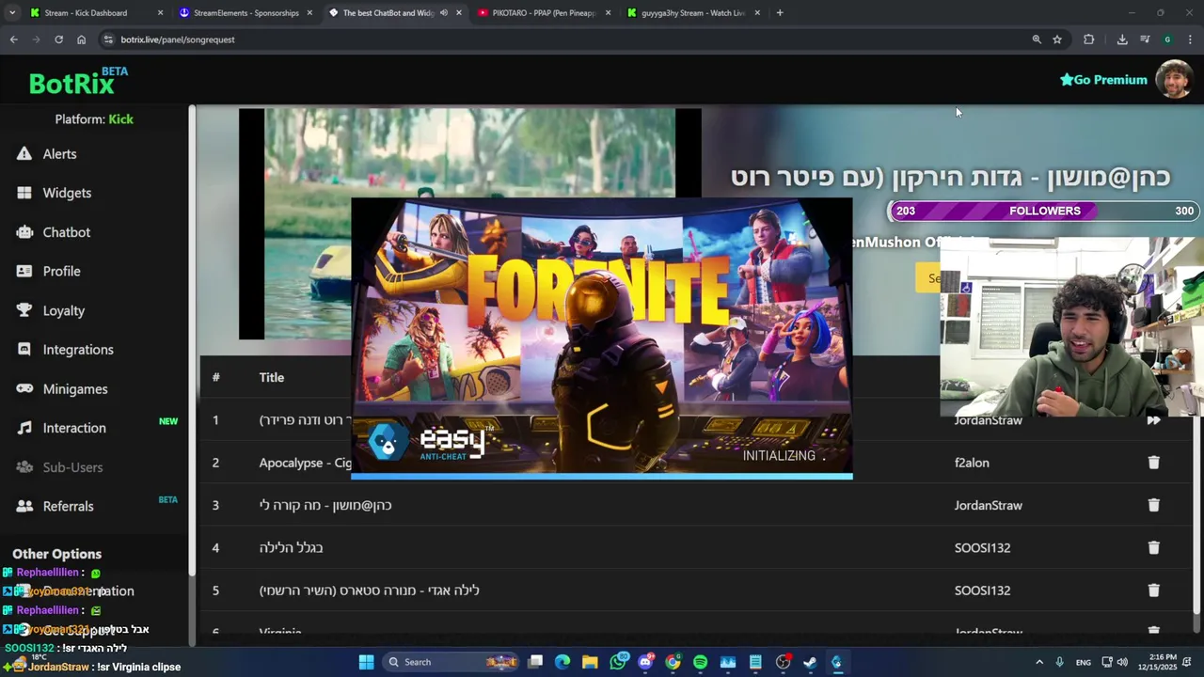Open the Loyalty section
Viewport: 1204px width, 677px height.
click(x=63, y=310)
